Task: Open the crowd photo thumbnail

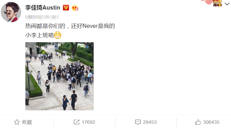Action: click(x=59, y=76)
